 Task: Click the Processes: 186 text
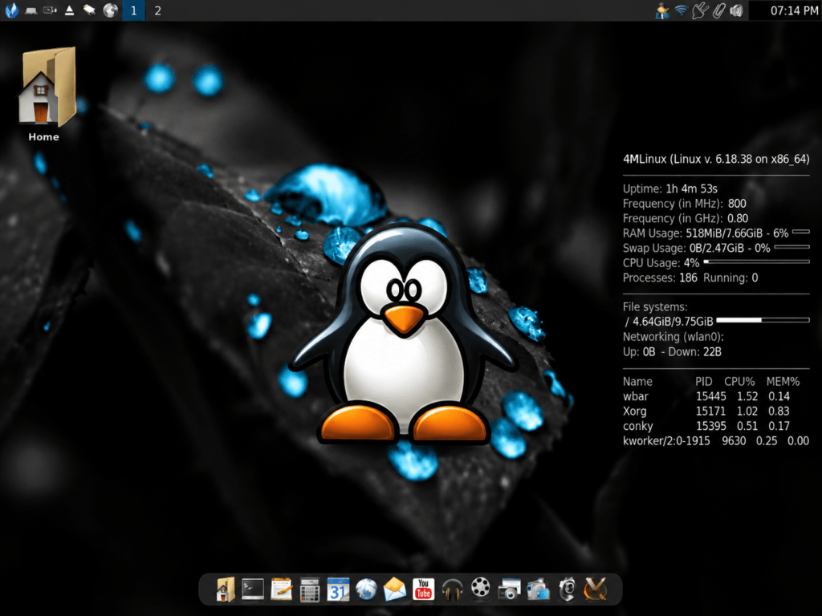click(660, 278)
